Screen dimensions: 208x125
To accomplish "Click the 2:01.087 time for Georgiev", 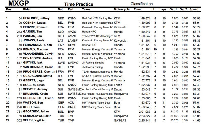I will click(x=144, y=111).
